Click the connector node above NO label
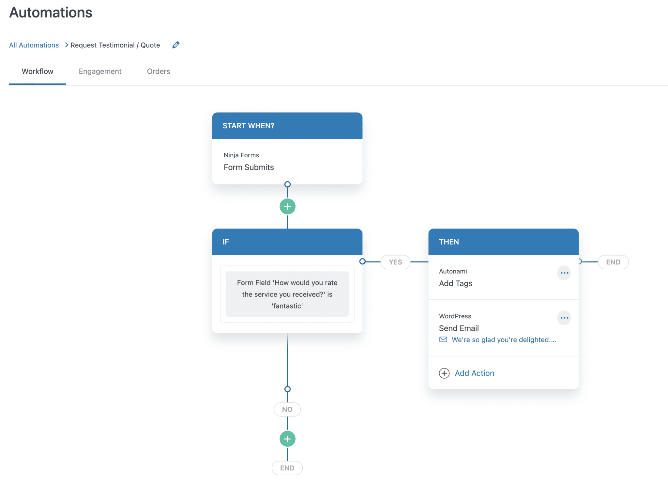The height and width of the screenshot is (491, 668). (x=287, y=389)
